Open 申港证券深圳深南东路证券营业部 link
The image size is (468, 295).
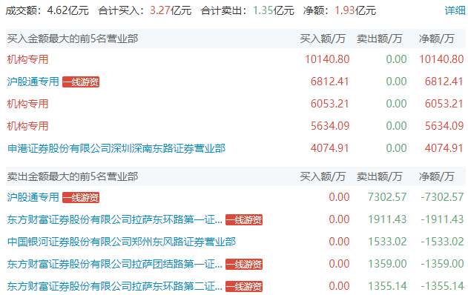click(116, 148)
